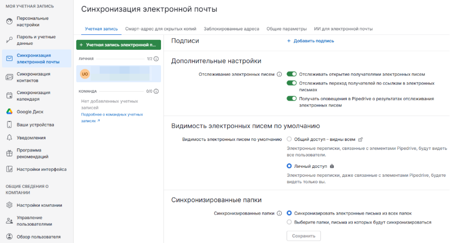Screen dimensions: 459x243
Task: Switch to Учетная запись tab
Action: pos(101,29)
